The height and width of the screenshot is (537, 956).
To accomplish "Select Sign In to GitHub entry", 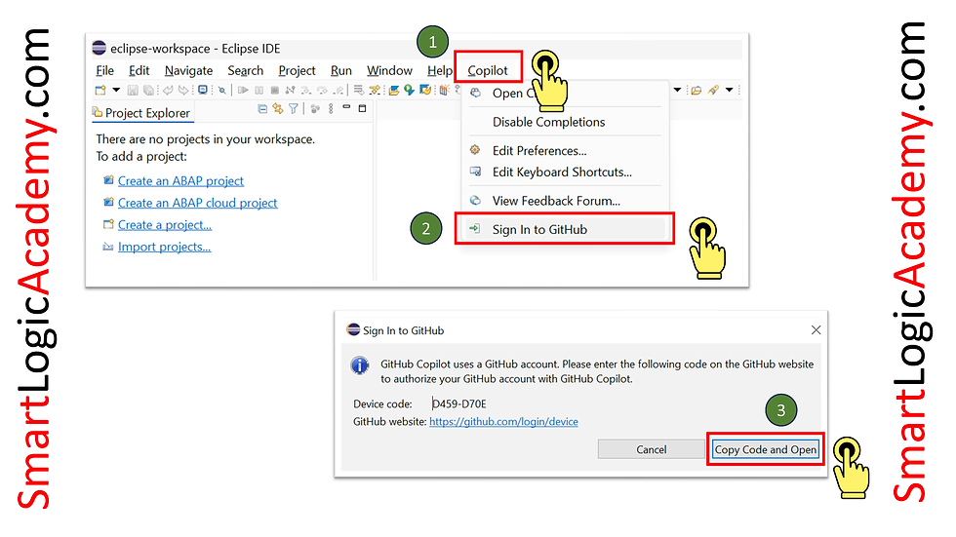I will pyautogui.click(x=565, y=230).
